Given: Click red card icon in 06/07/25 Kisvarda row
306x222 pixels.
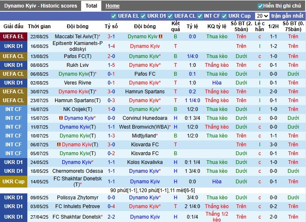Looking at the screenshot, I should [x=59, y=145].
